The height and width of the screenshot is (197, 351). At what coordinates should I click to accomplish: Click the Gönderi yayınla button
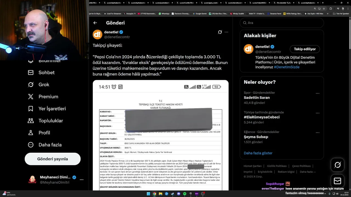(53, 159)
